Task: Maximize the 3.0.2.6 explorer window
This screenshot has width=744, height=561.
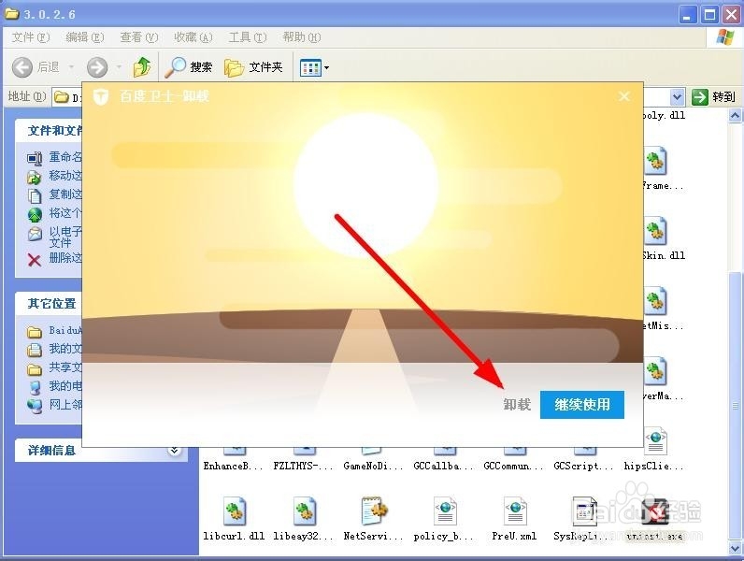Action: [x=709, y=15]
